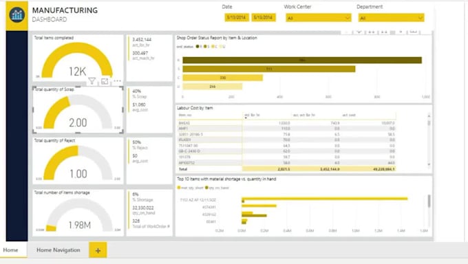
Task: Sort by the act cost column header
Action: 349,115
